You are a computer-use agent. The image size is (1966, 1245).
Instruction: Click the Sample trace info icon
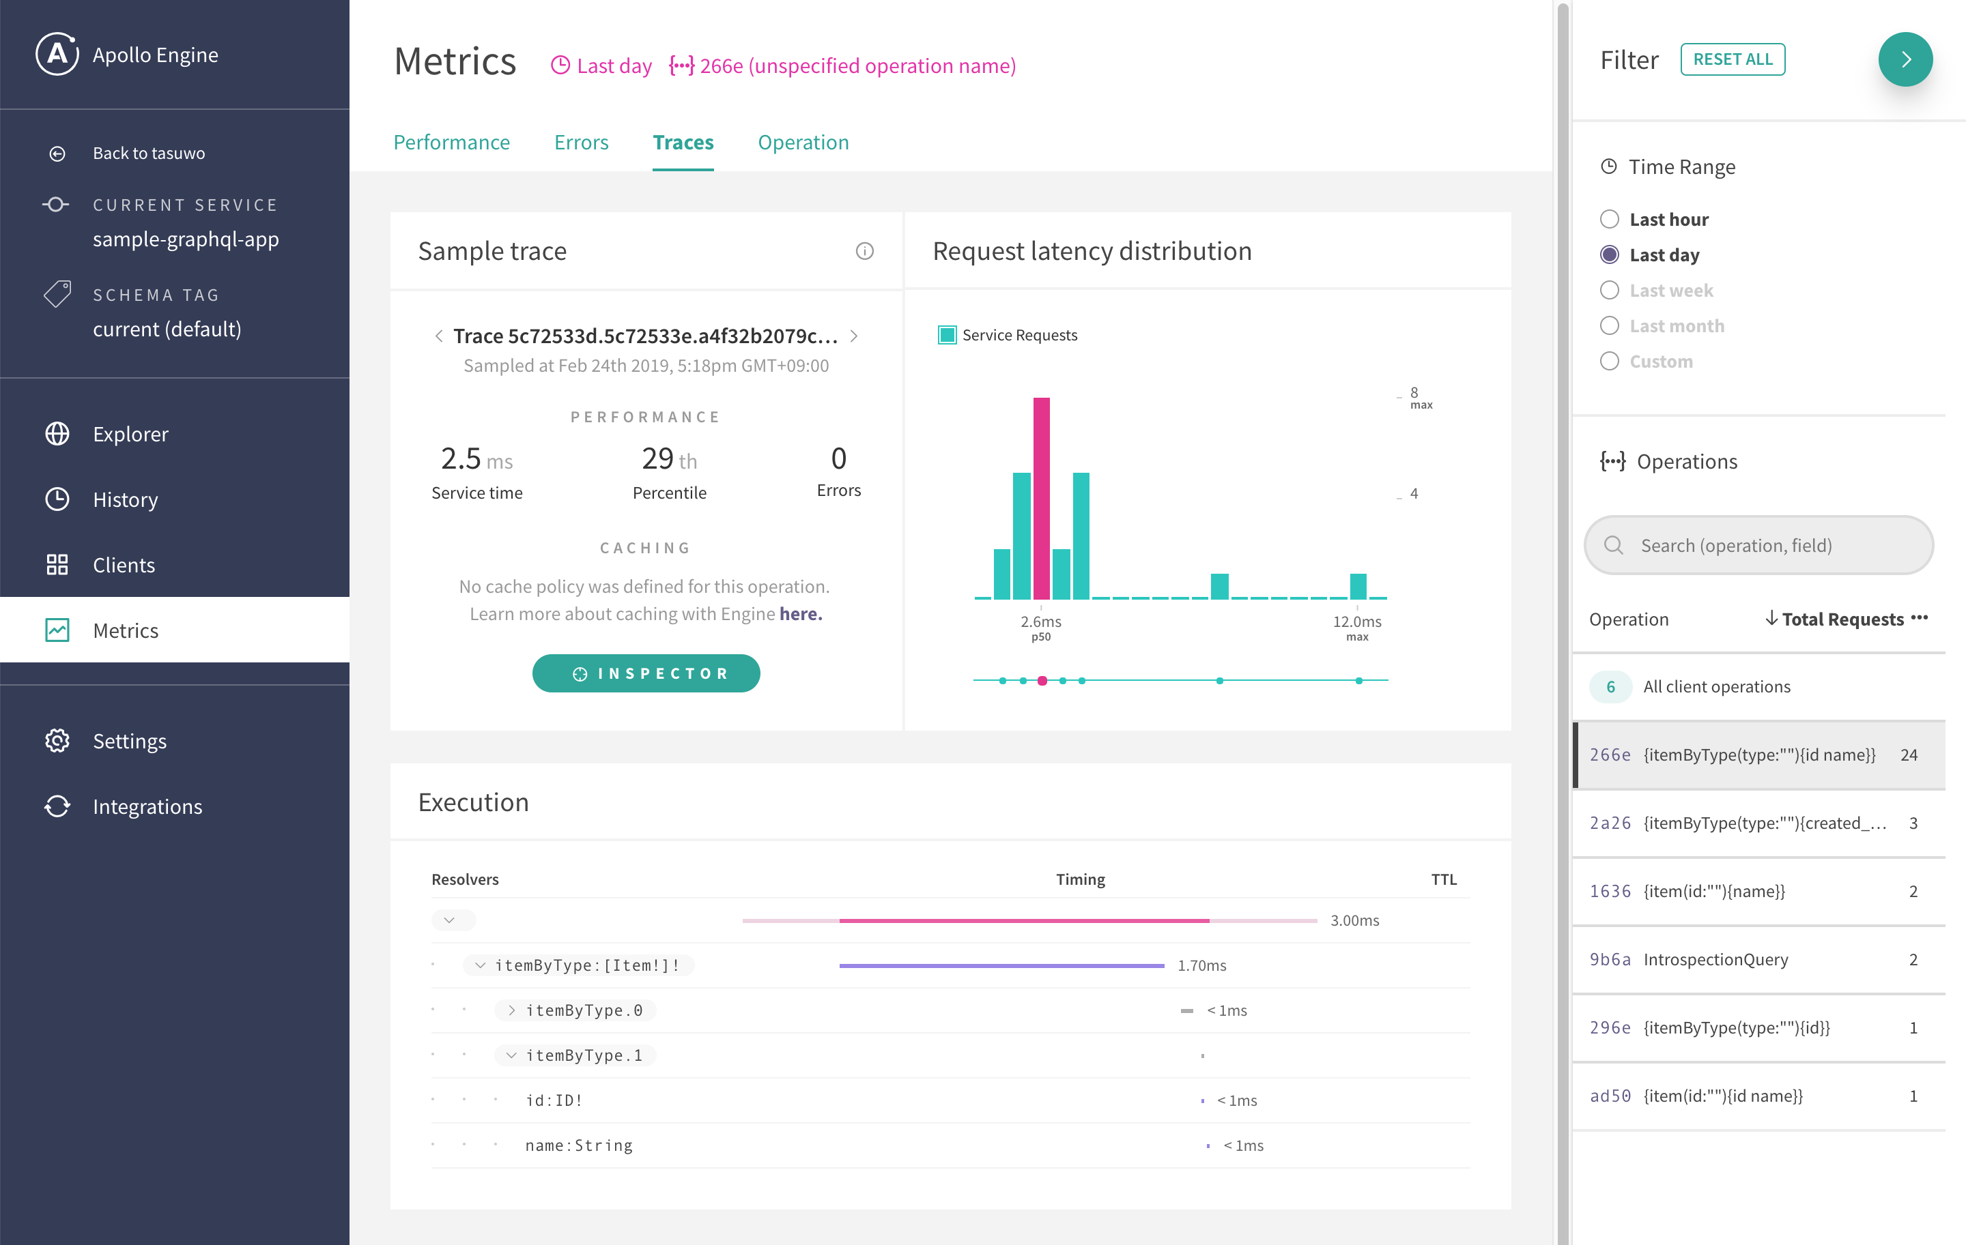click(x=864, y=251)
